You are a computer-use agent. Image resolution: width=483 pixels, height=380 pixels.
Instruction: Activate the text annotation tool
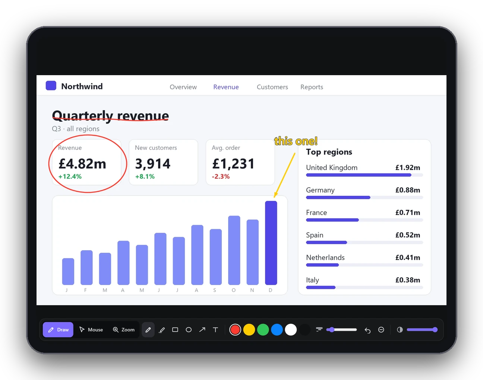click(215, 330)
